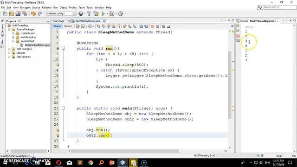The height and width of the screenshot is (167, 297).
Task: Select the Source view button
Action: 57,26
